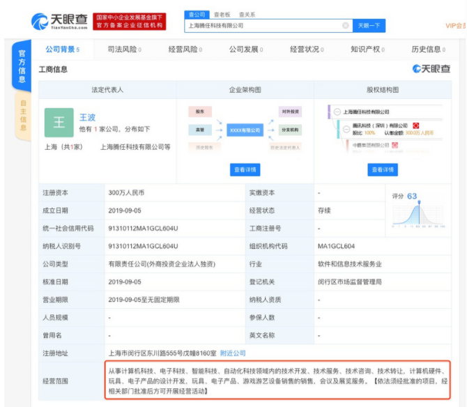This screenshot has height=407, width=467.
Task: Open the 公司背景 tab
Action: (63, 49)
